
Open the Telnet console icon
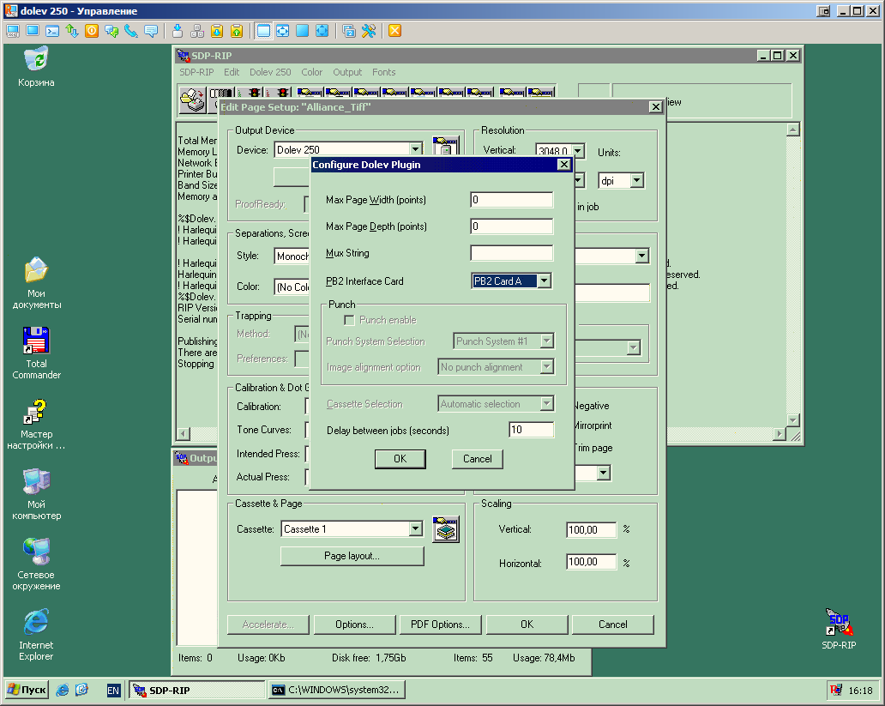click(x=52, y=31)
